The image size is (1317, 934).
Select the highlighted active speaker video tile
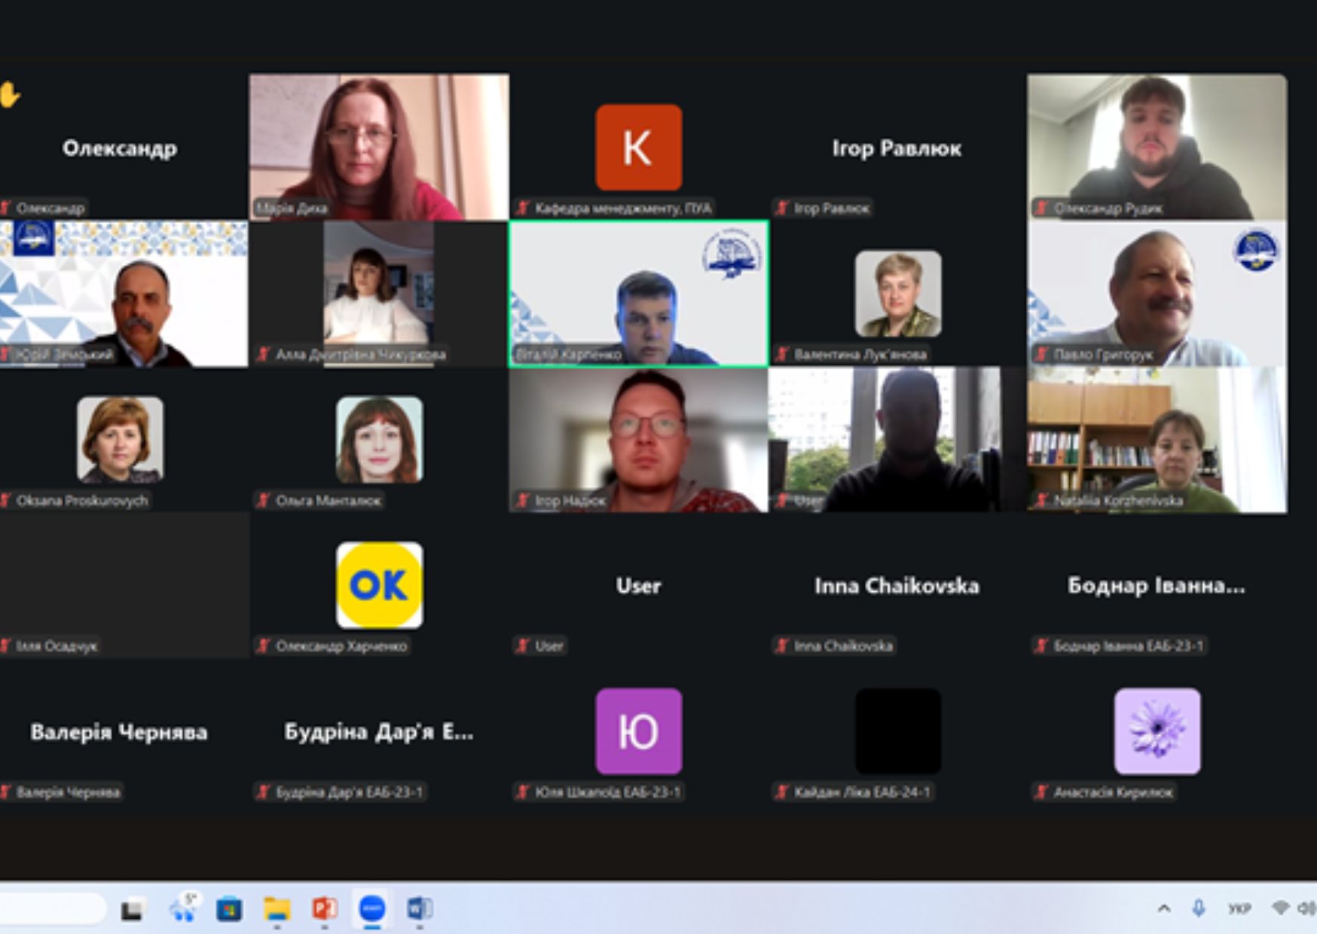click(x=638, y=294)
